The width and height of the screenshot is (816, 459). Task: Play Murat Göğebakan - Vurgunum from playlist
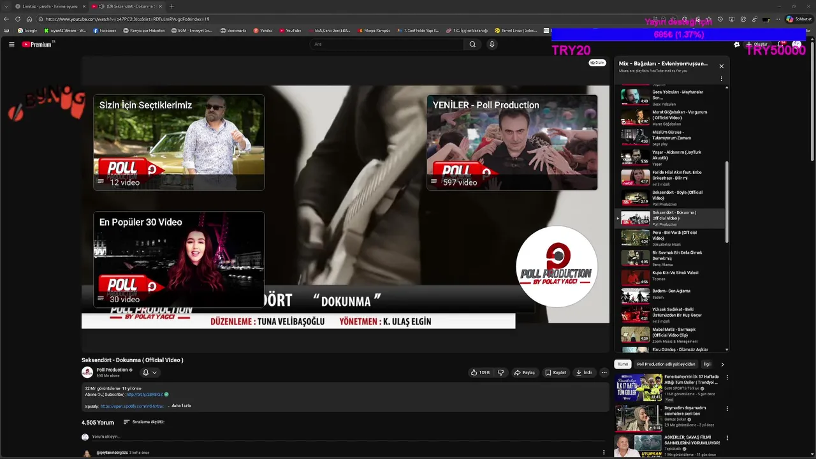[x=669, y=117]
